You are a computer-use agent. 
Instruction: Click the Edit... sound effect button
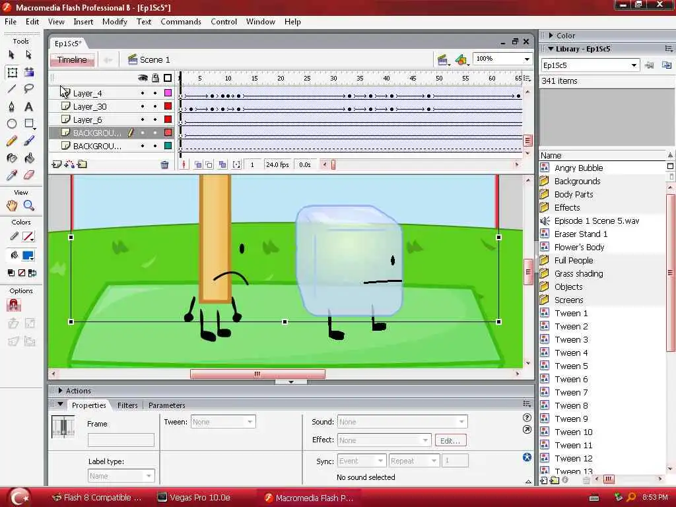pyautogui.click(x=450, y=440)
